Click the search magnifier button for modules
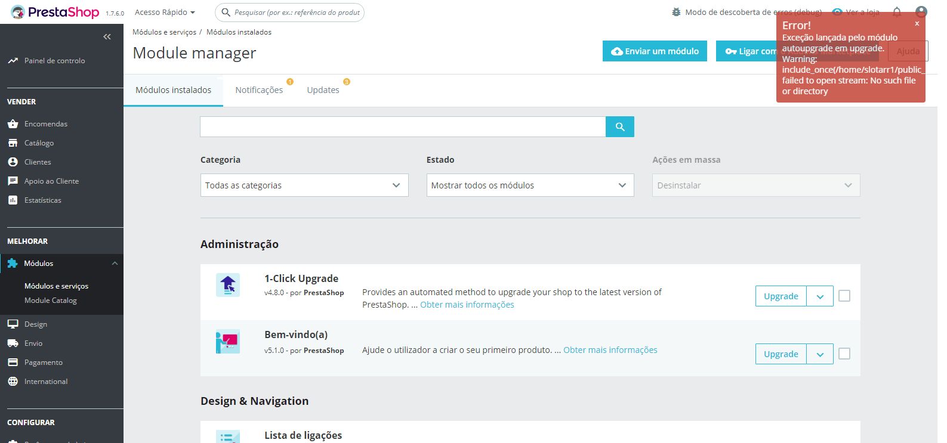Viewport: 947px width, 443px height. click(x=620, y=126)
